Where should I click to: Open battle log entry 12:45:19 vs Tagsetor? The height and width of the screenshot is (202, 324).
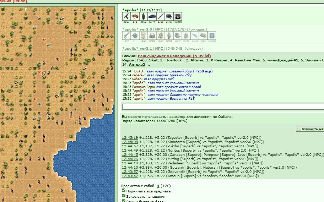(130, 137)
